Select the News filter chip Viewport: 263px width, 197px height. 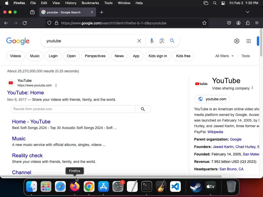click(x=119, y=56)
